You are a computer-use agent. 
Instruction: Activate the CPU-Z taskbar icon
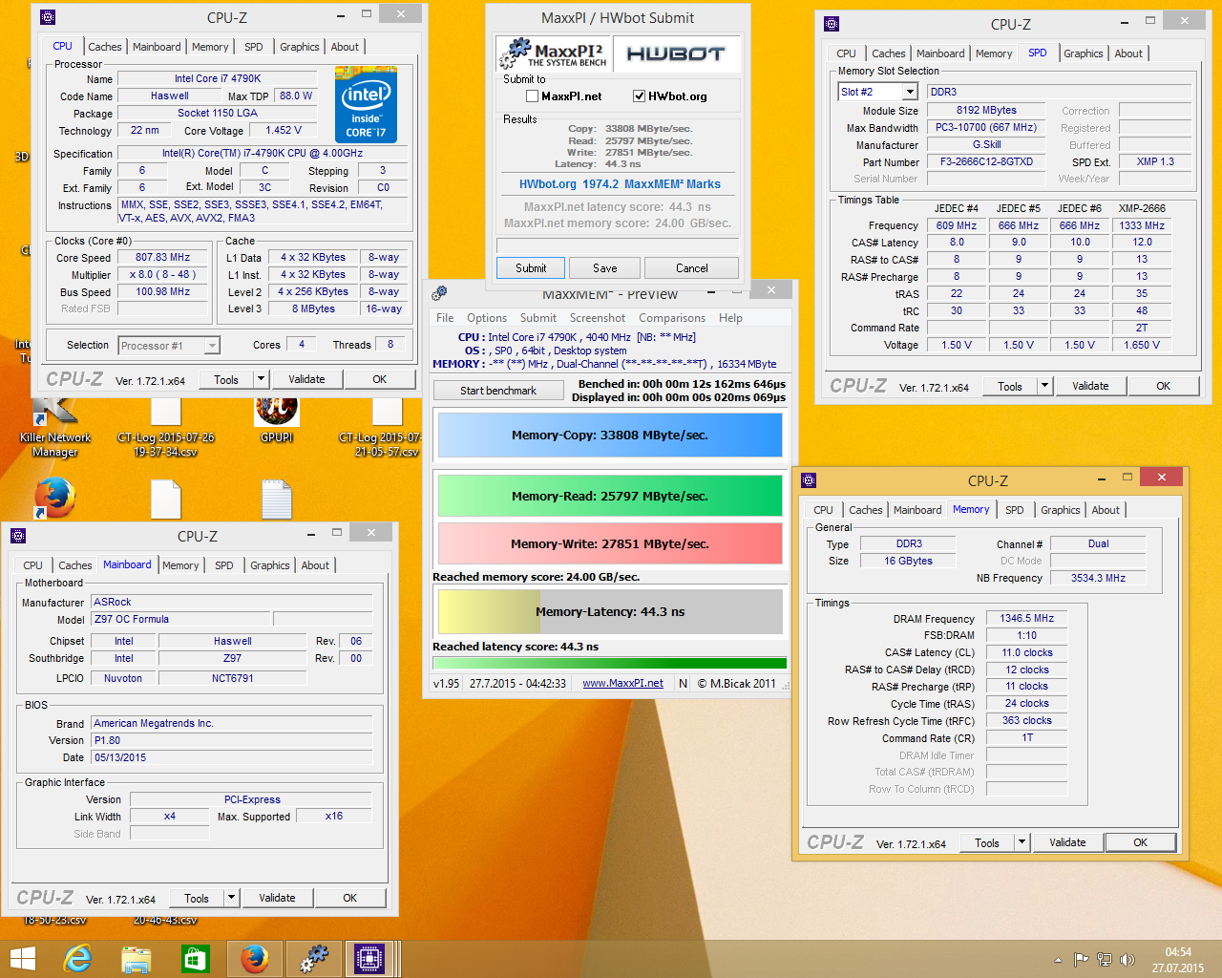point(369,959)
